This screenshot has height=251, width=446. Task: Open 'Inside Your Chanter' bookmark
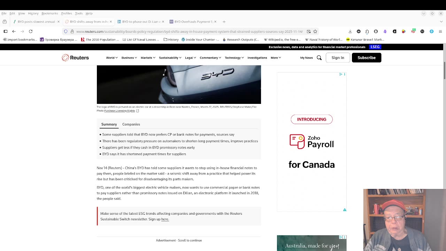tap(200, 39)
